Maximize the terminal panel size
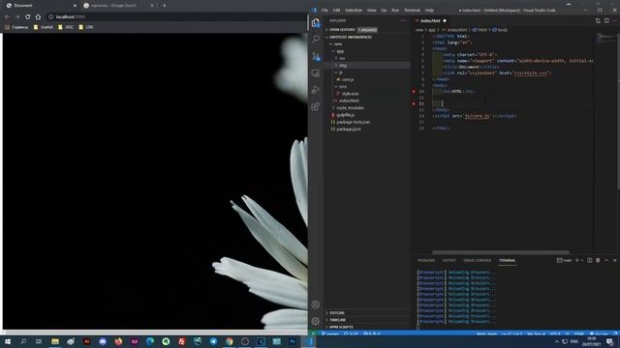This screenshot has height=348, width=620. click(x=606, y=260)
